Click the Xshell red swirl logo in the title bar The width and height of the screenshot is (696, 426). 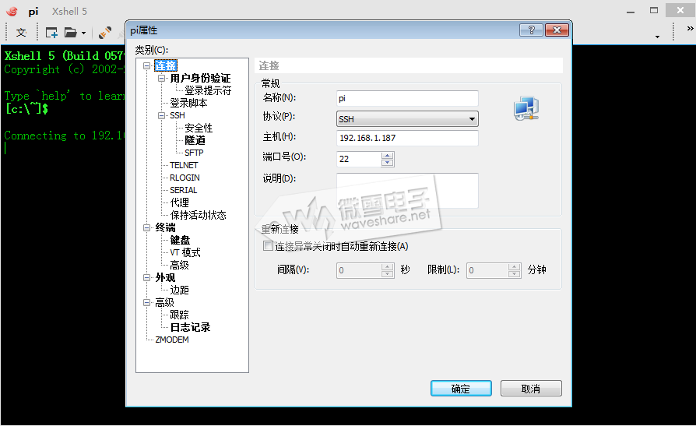pyautogui.click(x=12, y=11)
